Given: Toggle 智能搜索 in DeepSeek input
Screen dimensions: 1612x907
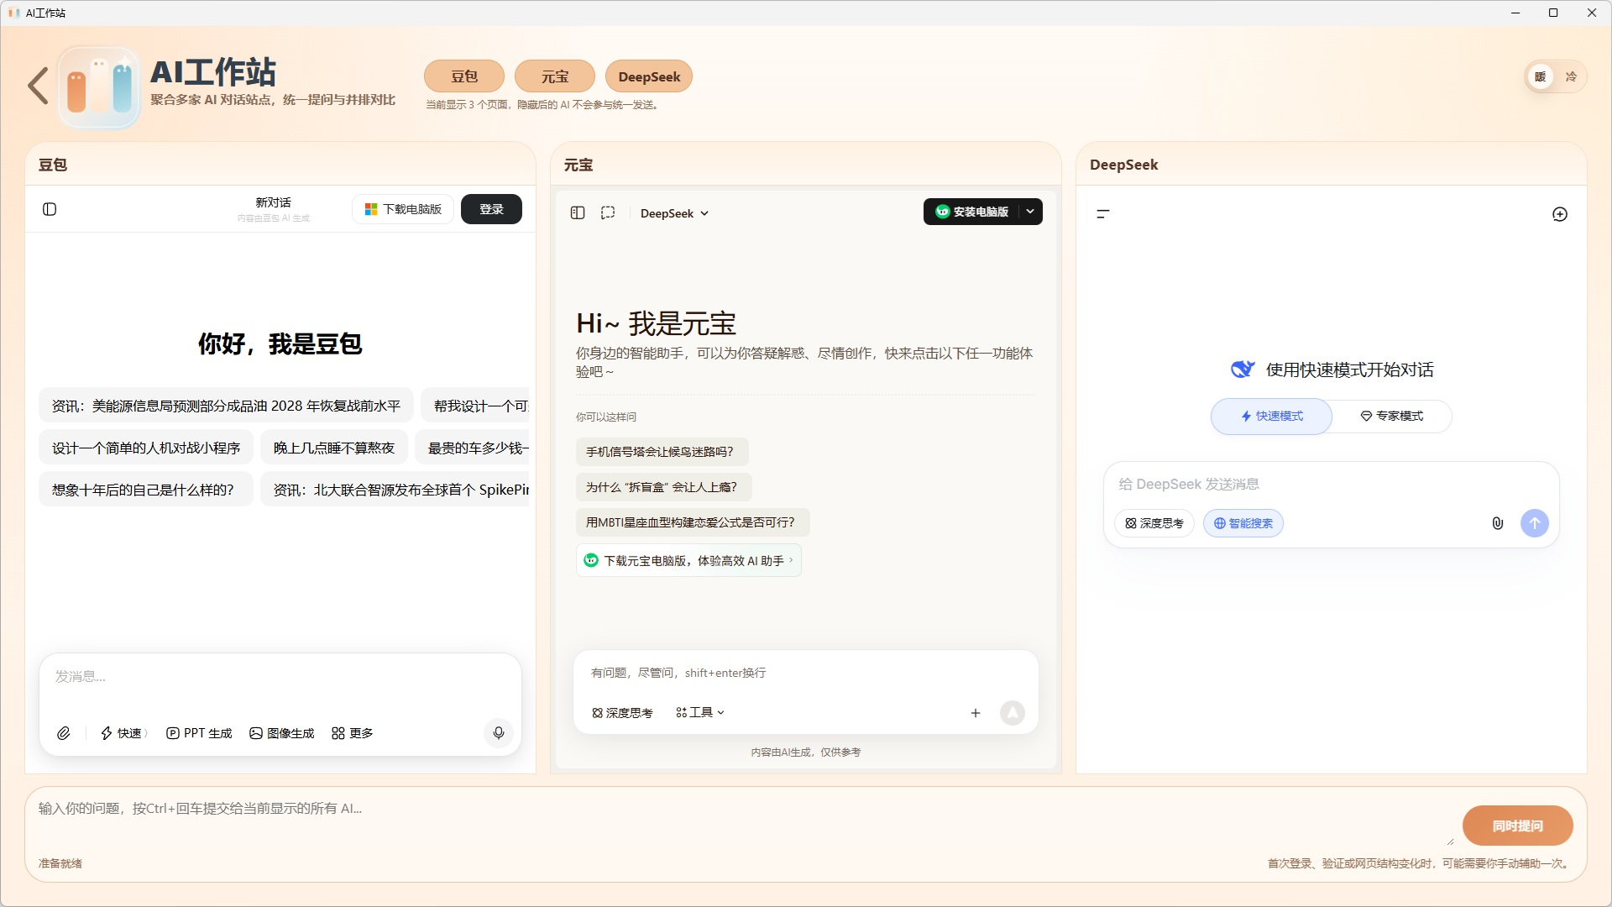Looking at the screenshot, I should click(1243, 523).
